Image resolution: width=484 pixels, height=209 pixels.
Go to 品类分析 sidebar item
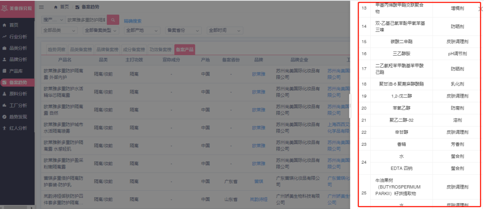(18, 48)
